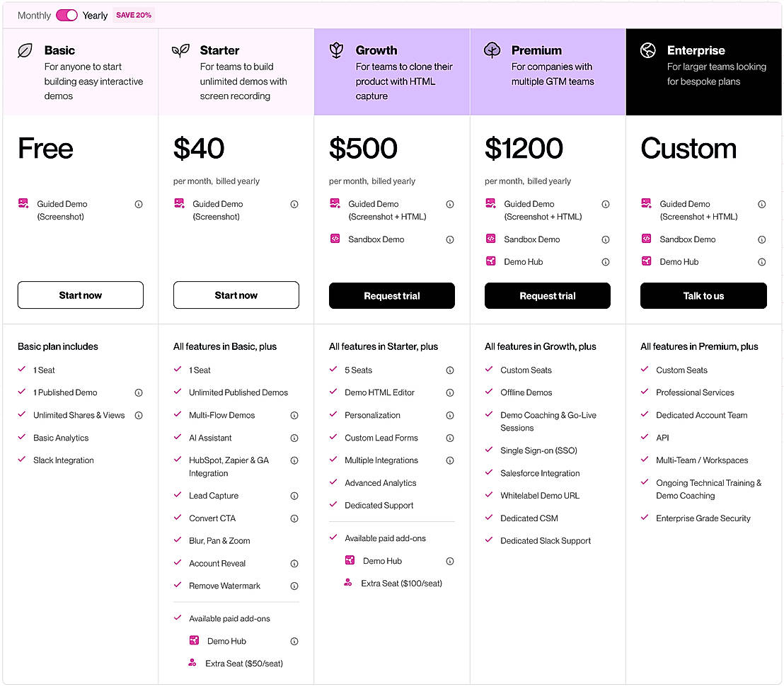
Task: Click Start now under the Basic plan
Action: coord(81,295)
